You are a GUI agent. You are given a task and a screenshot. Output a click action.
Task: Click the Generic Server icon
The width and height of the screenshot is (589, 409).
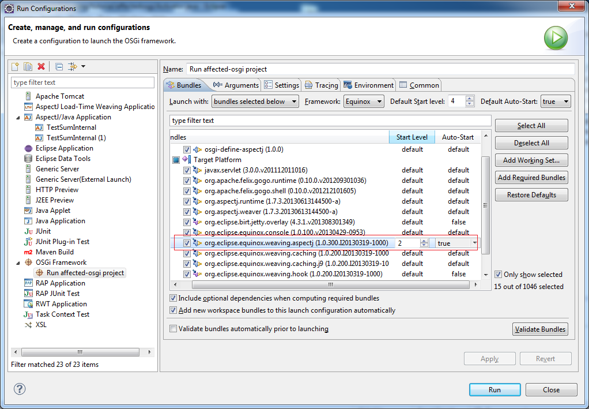28,169
